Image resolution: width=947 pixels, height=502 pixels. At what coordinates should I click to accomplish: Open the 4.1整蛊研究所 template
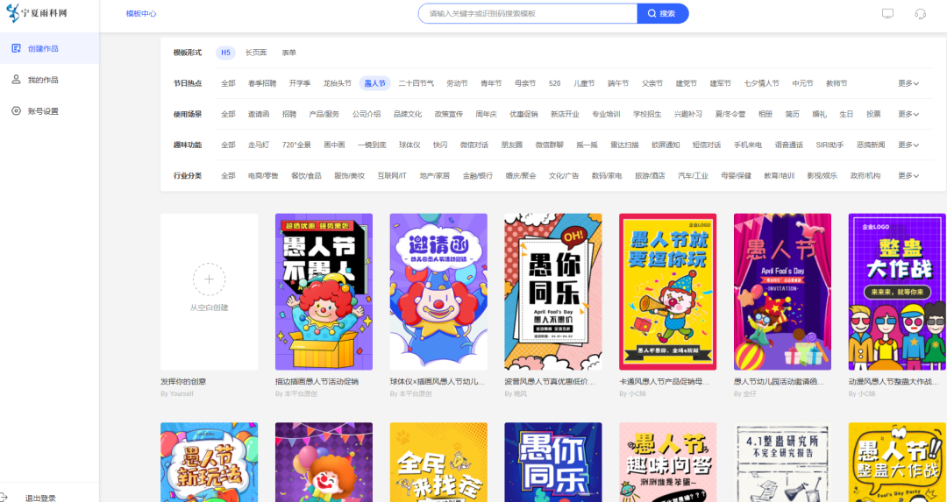pos(783,463)
